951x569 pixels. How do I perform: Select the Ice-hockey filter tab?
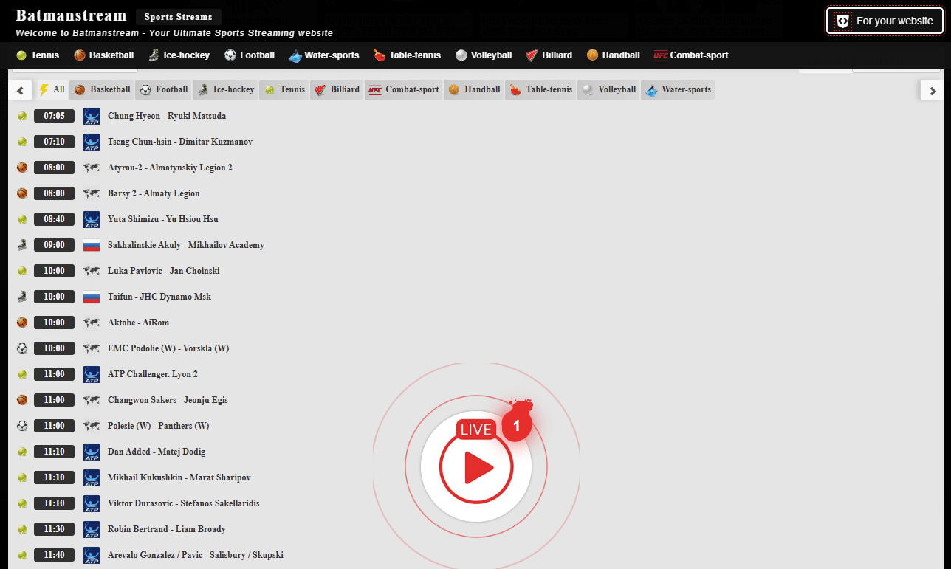[225, 90]
